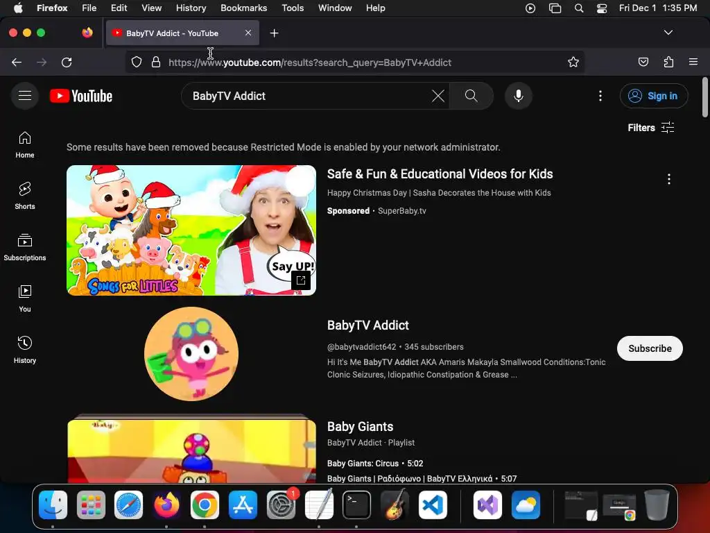Clear the BabyTV Addict search text

pos(438,96)
